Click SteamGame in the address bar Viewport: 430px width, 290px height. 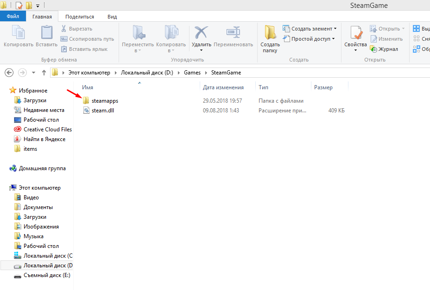click(226, 73)
